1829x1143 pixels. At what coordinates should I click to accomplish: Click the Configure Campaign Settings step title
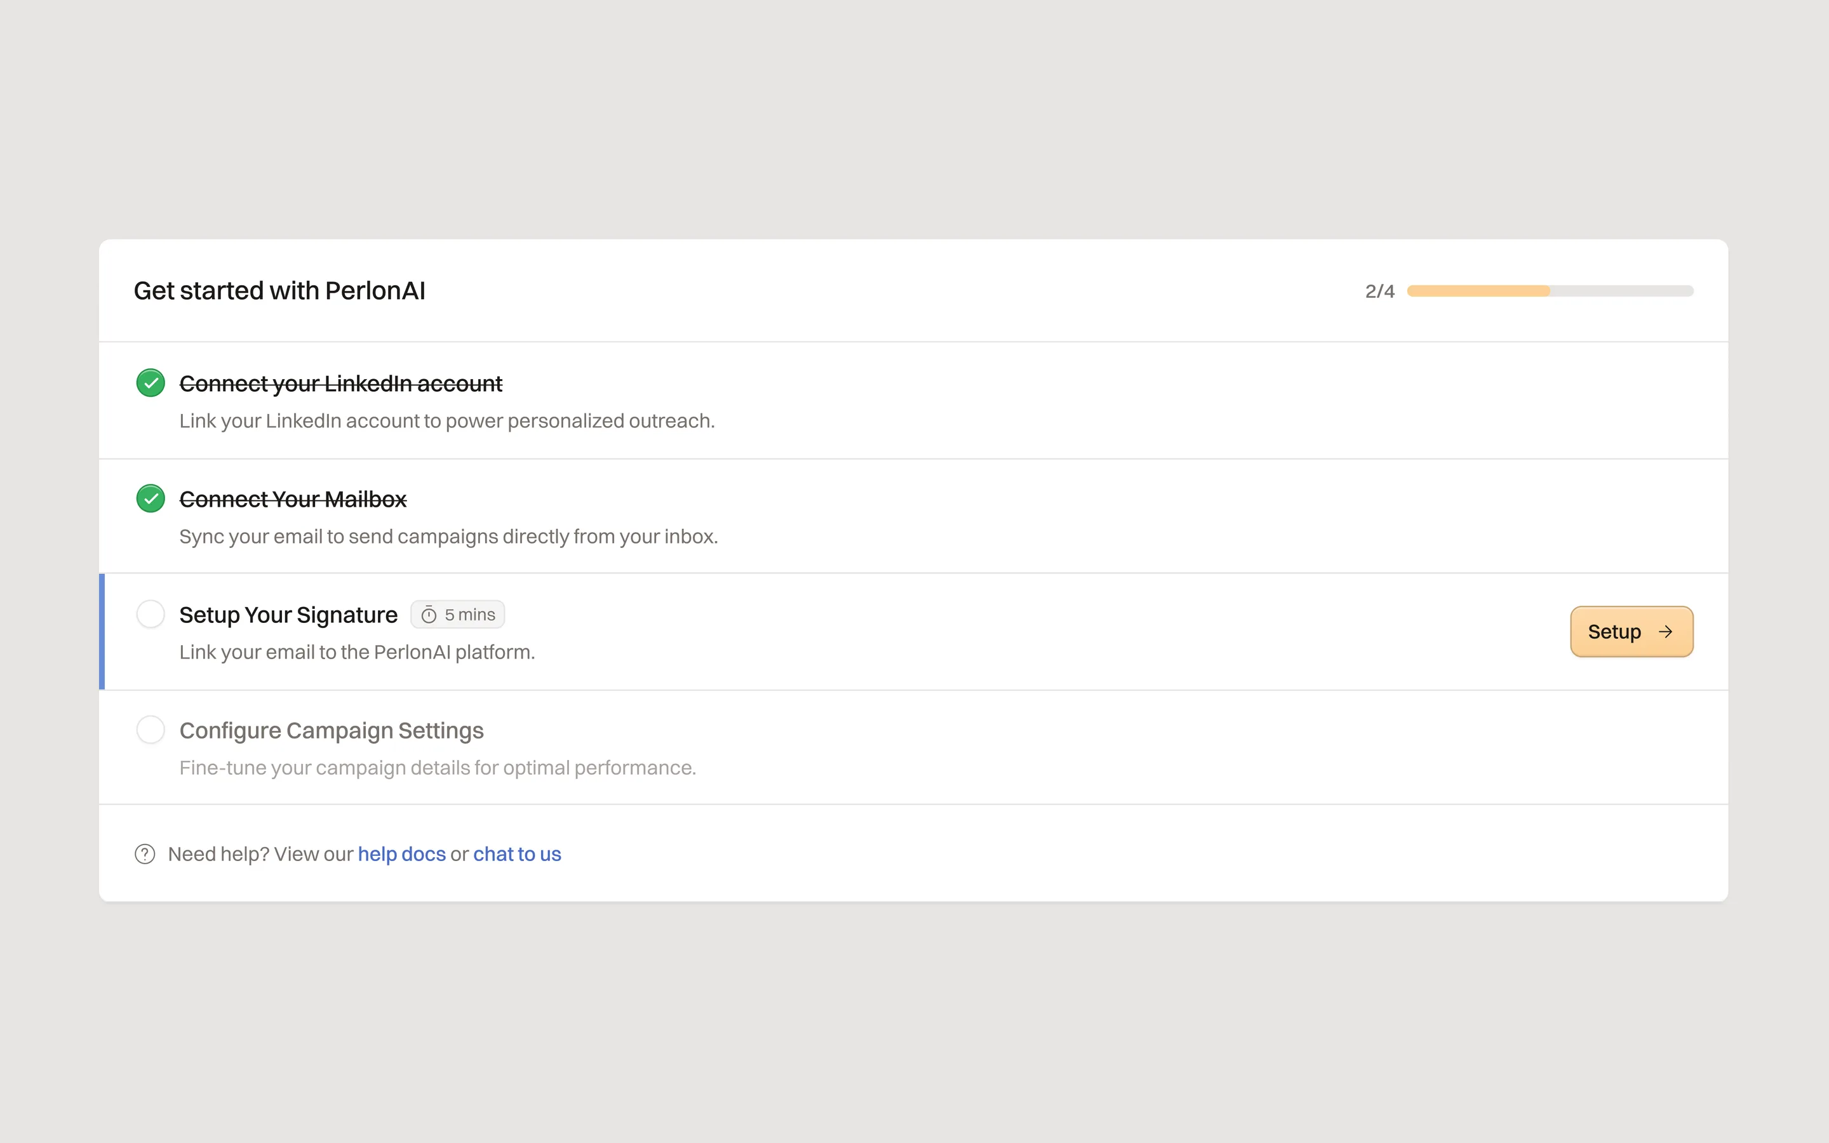(331, 731)
